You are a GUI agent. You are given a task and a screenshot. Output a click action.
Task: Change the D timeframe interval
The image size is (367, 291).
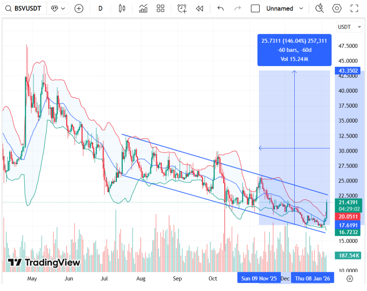tap(100, 8)
